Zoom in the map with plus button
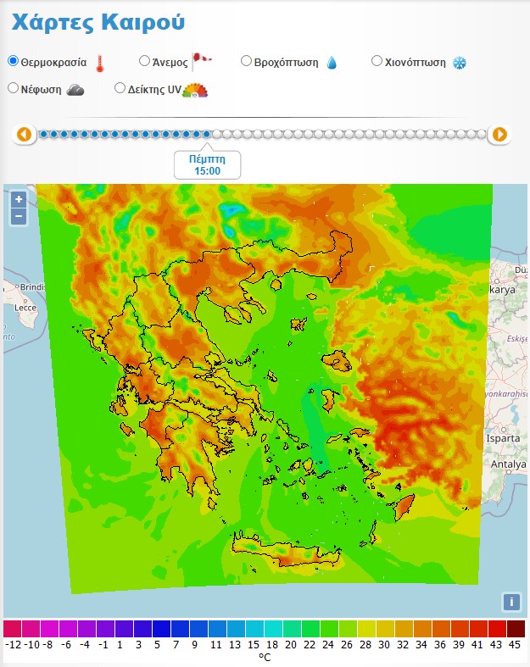The image size is (530, 667). pos(19,200)
